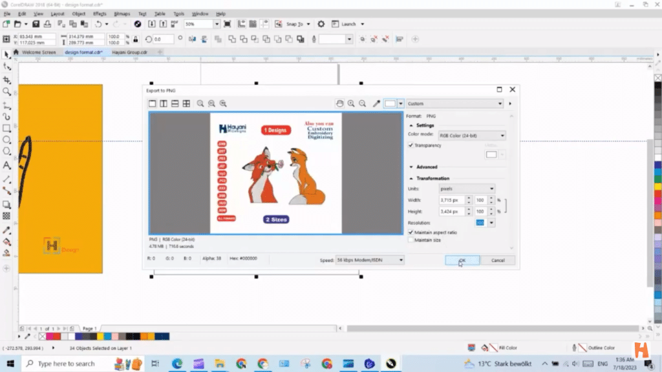662x372 pixels.
Task: Click the Save icon in main toolbar
Action: [x=36, y=24]
